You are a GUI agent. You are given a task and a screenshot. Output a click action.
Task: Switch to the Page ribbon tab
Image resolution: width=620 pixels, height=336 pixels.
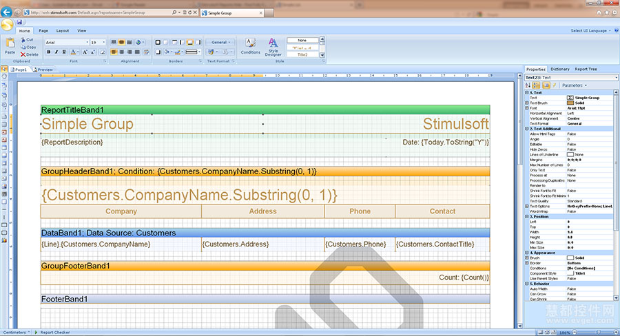pos(43,31)
